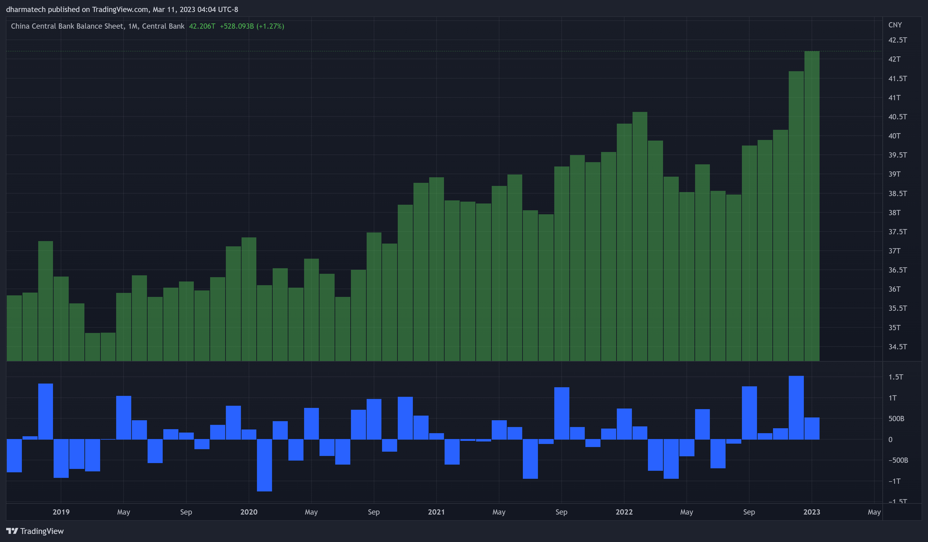Click the 2019 label on the time axis

click(61, 512)
